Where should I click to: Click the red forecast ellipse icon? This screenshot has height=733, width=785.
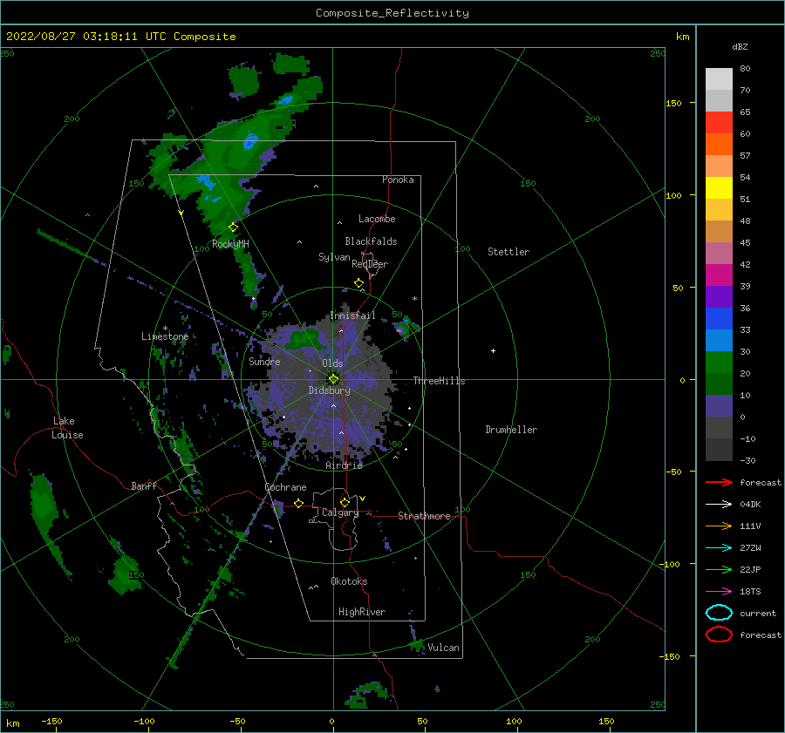(719, 635)
